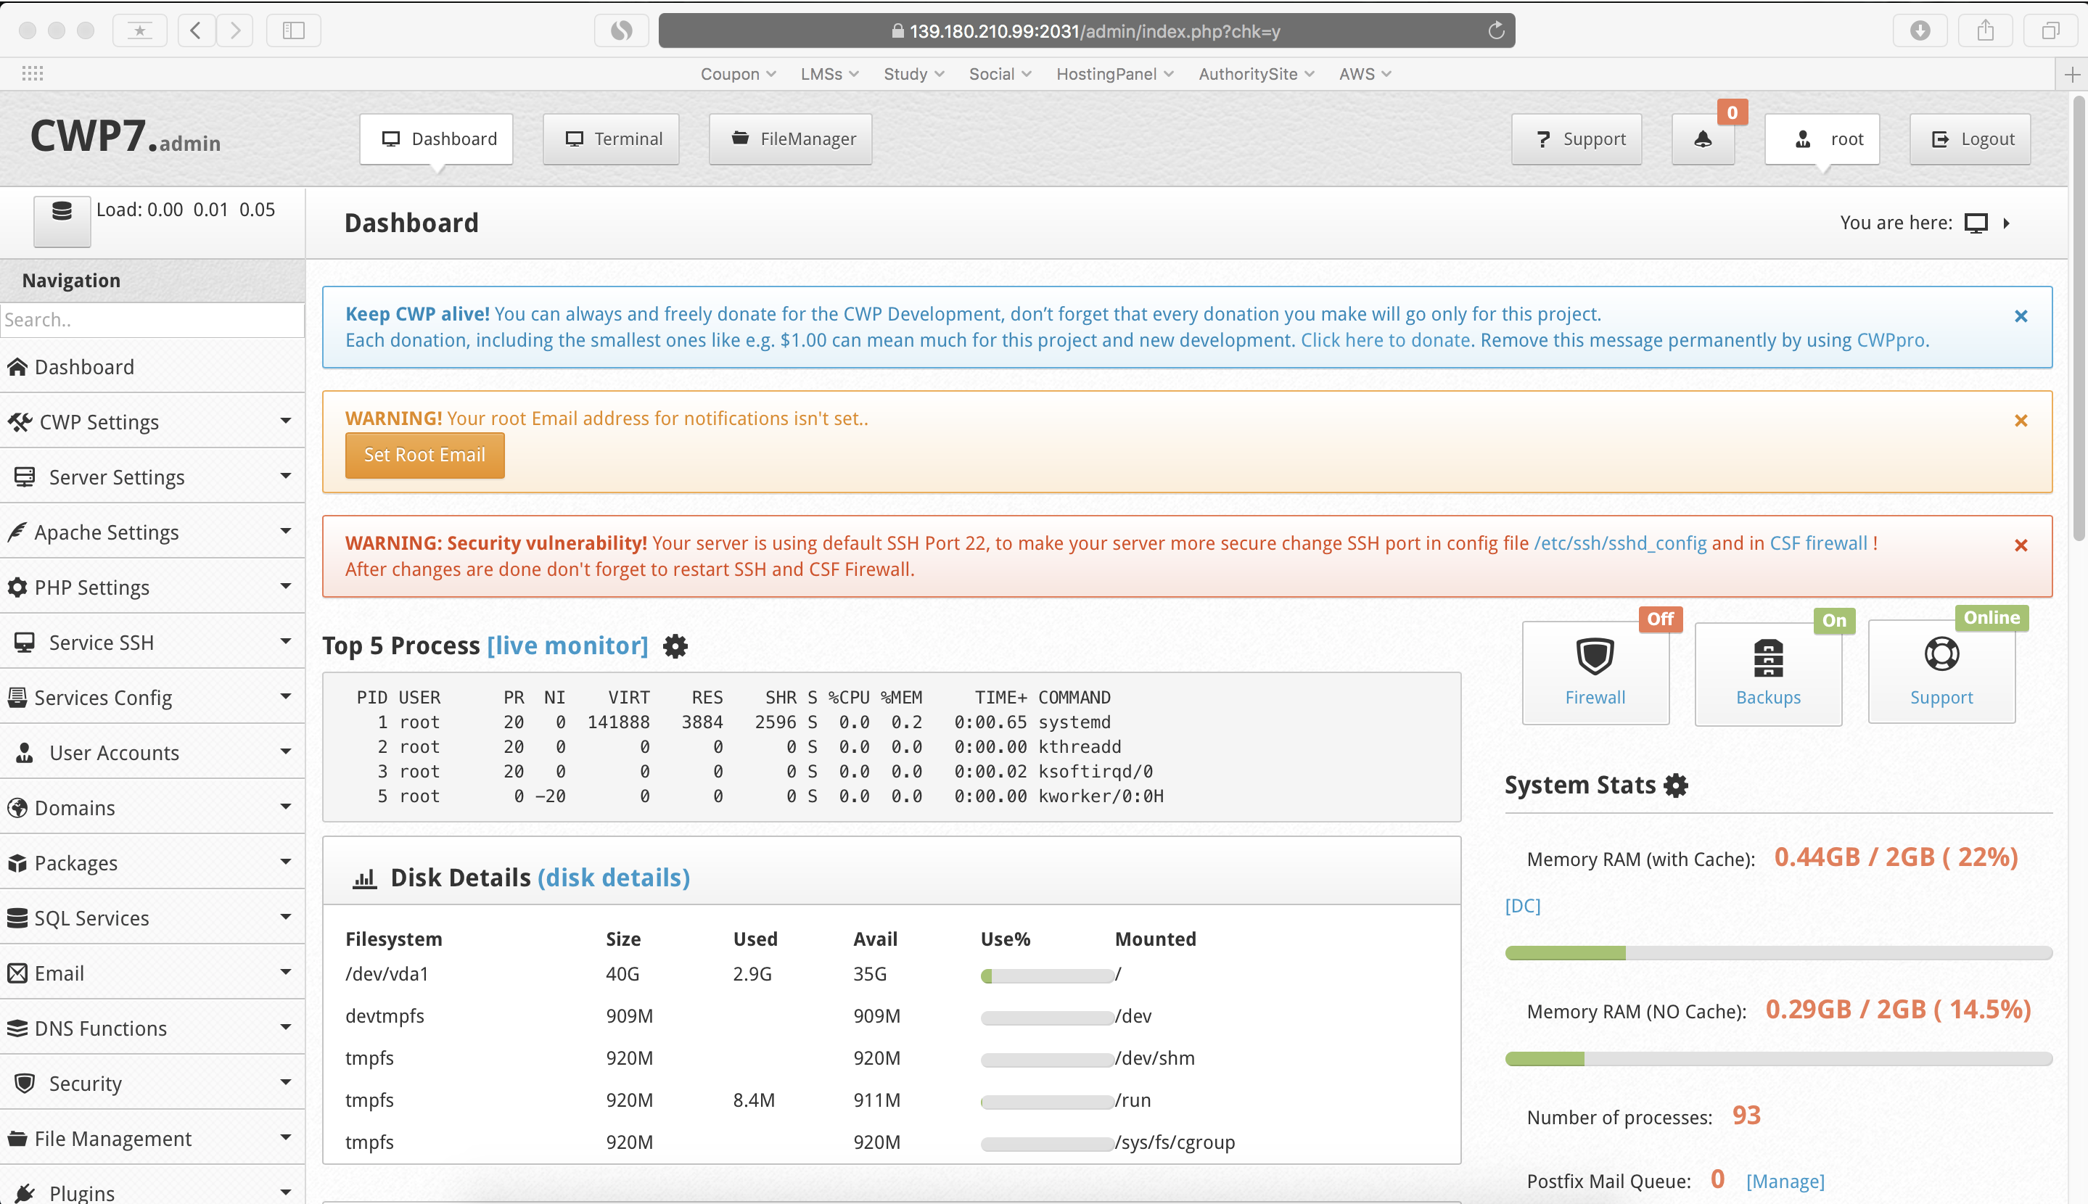Open the LMSs bookmarks folder
2088x1204 pixels.
coord(829,75)
